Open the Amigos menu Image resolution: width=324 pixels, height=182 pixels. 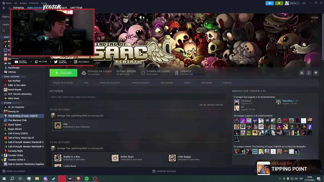coord(23,3)
